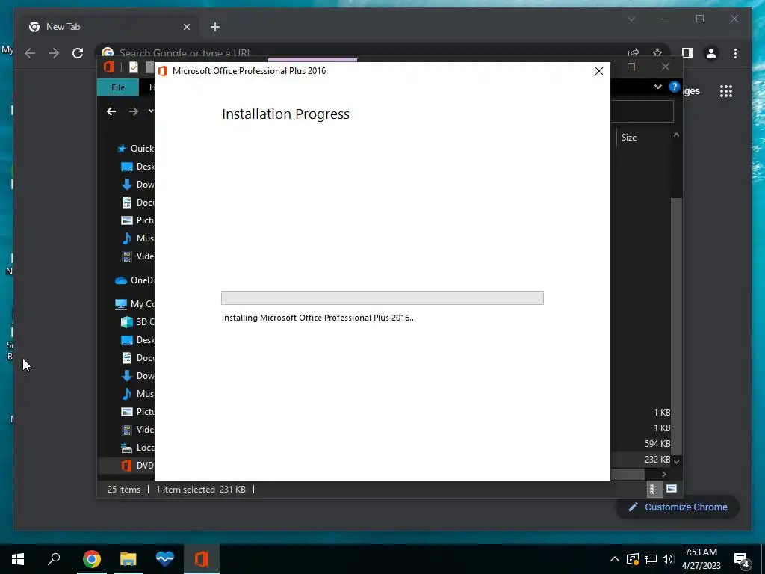Open taskbar search
Viewport: 765px width, 574px height.
pyautogui.click(x=54, y=558)
